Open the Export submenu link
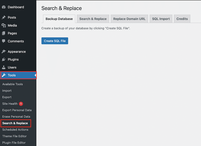Image resolution: width=201 pixels, height=146 pixels. pos(7,97)
